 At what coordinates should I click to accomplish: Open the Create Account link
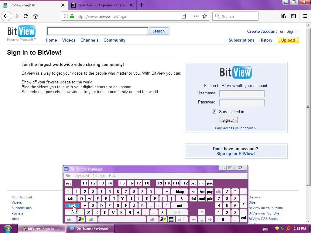[262, 31]
